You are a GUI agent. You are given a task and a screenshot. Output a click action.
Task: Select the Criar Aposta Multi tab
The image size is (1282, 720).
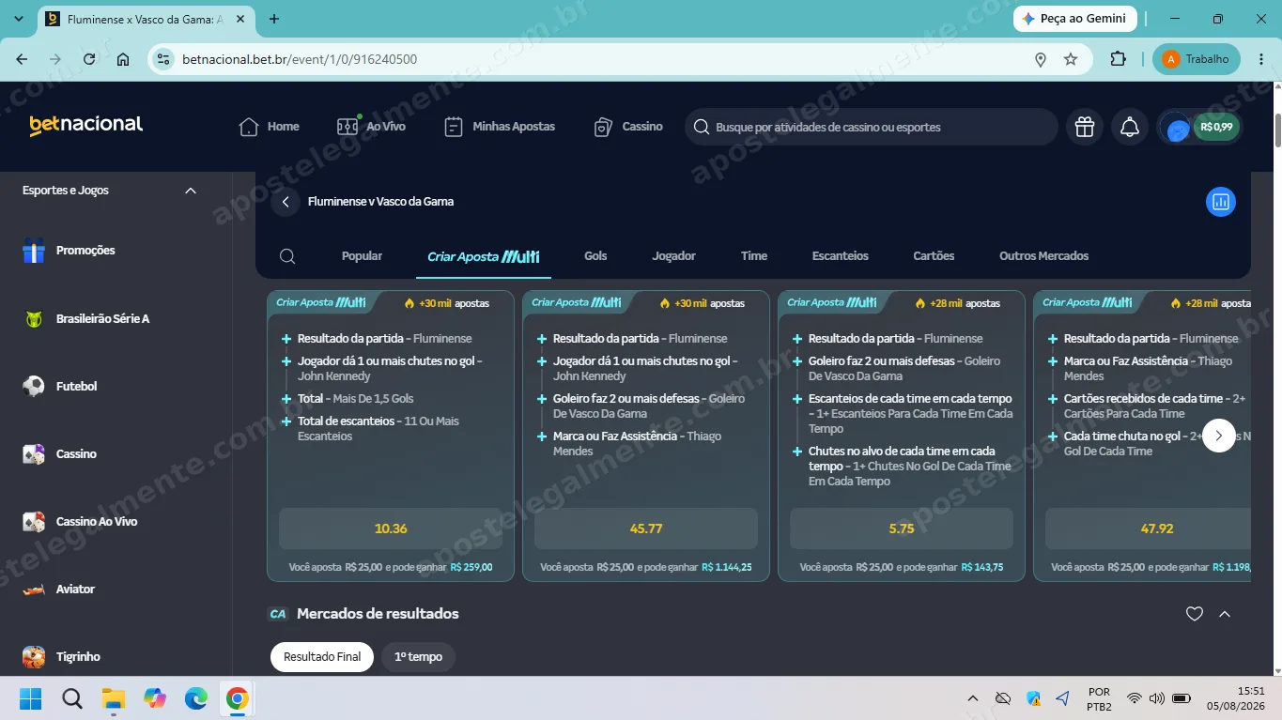pyautogui.click(x=484, y=256)
